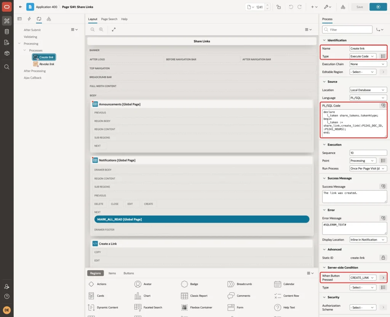Viewport: 390px width, 317px height.
Task: Switch to Dynamic Actions lightning tab
Action: point(29,19)
